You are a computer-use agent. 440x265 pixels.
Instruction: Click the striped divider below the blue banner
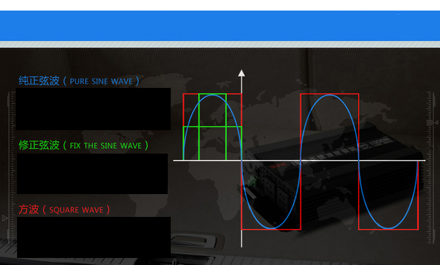tap(220, 45)
